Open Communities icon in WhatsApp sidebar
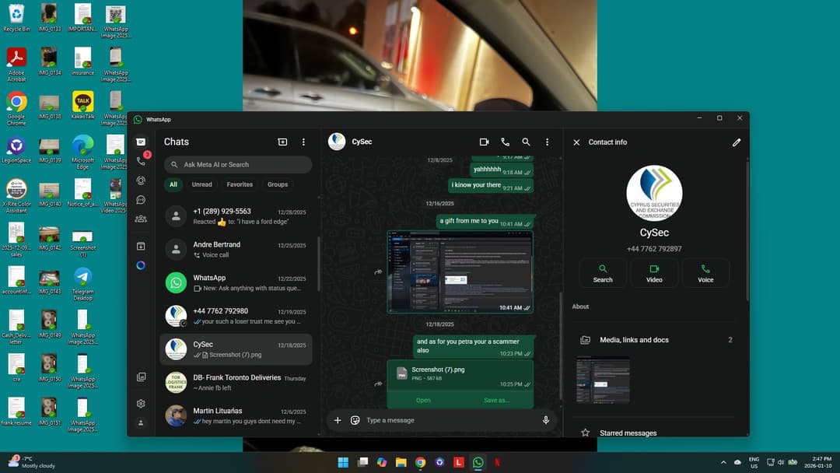 [x=141, y=219]
